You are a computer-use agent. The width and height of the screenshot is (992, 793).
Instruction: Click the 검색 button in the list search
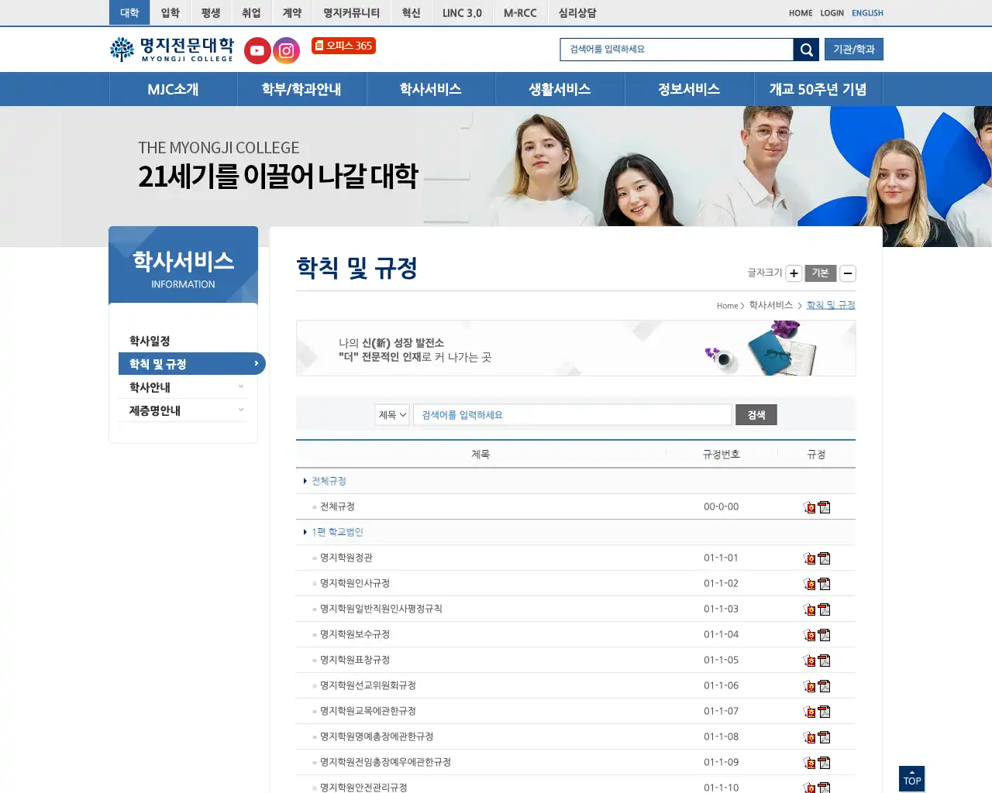[756, 415]
